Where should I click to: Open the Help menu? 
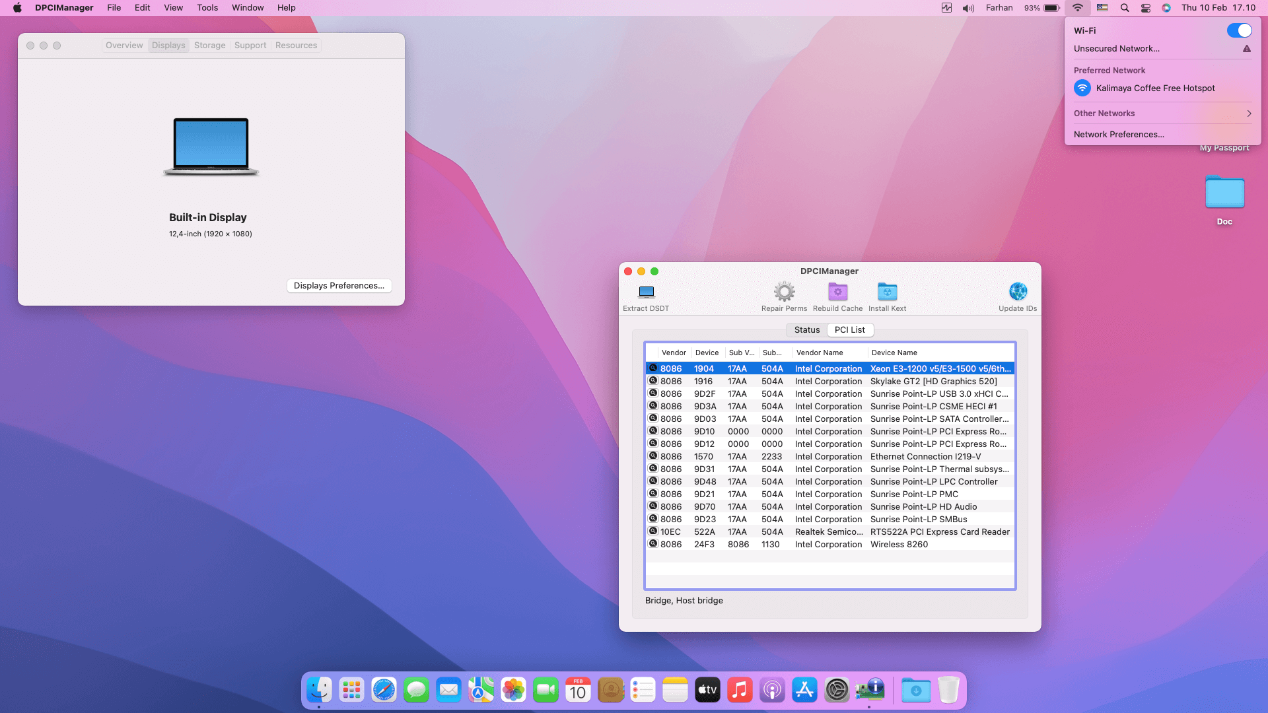tap(286, 8)
